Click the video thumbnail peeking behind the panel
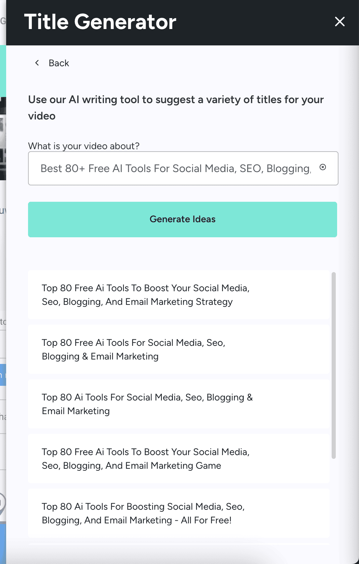This screenshot has width=359, height=564. click(x=3, y=138)
